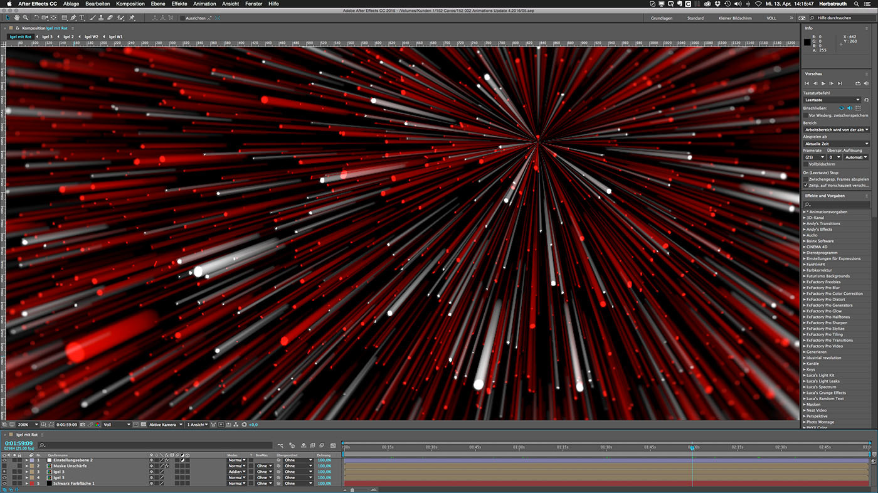Viewport: 878px width, 493px height.
Task: Reset the Tastaturbefehl shortcut settings
Action: tap(866, 100)
